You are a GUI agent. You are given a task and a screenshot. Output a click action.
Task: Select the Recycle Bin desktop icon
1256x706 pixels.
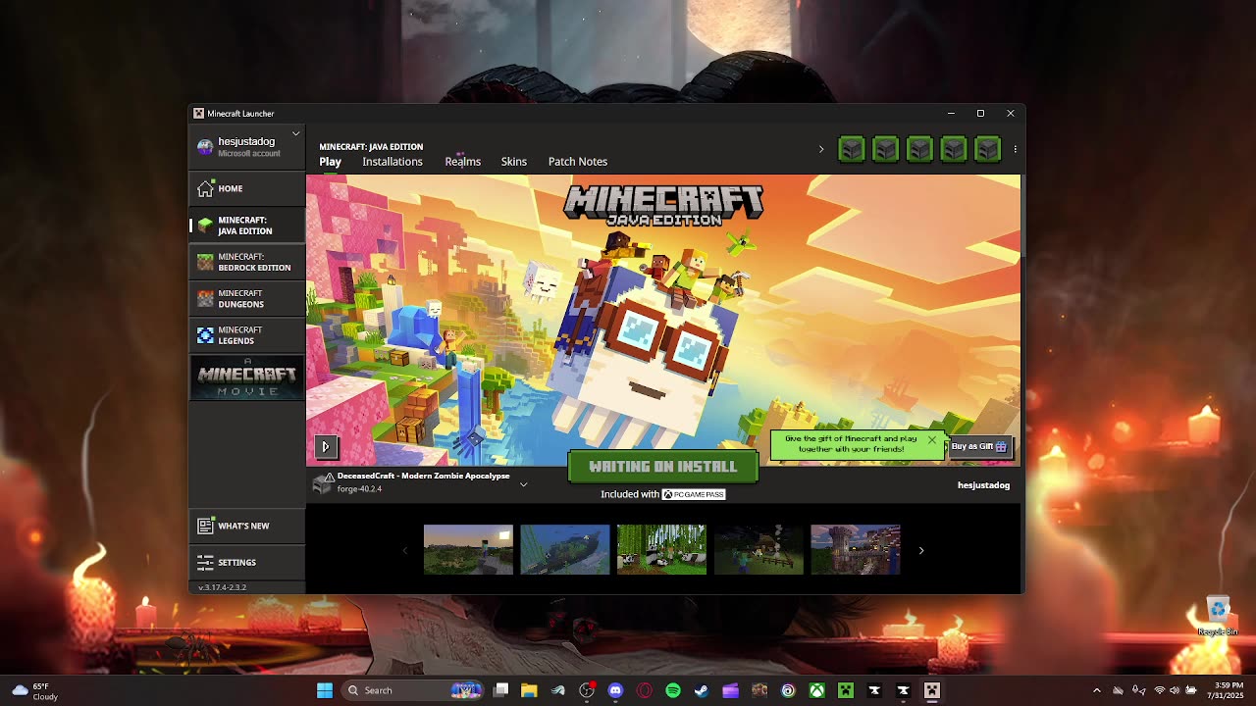[x=1218, y=617]
